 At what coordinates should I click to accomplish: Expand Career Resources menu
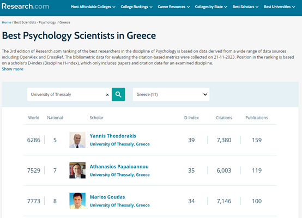click(x=174, y=7)
